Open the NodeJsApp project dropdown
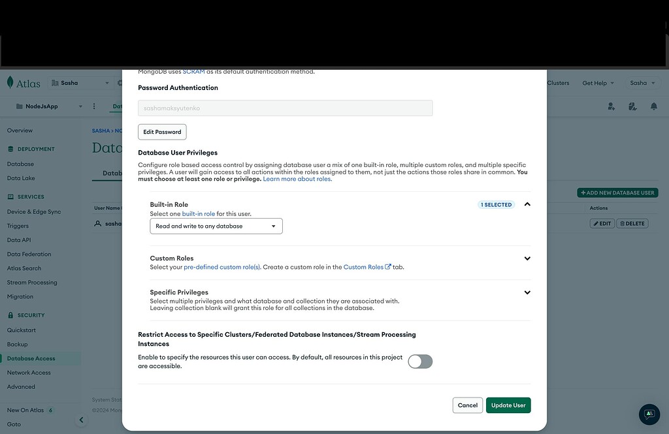 coord(80,106)
